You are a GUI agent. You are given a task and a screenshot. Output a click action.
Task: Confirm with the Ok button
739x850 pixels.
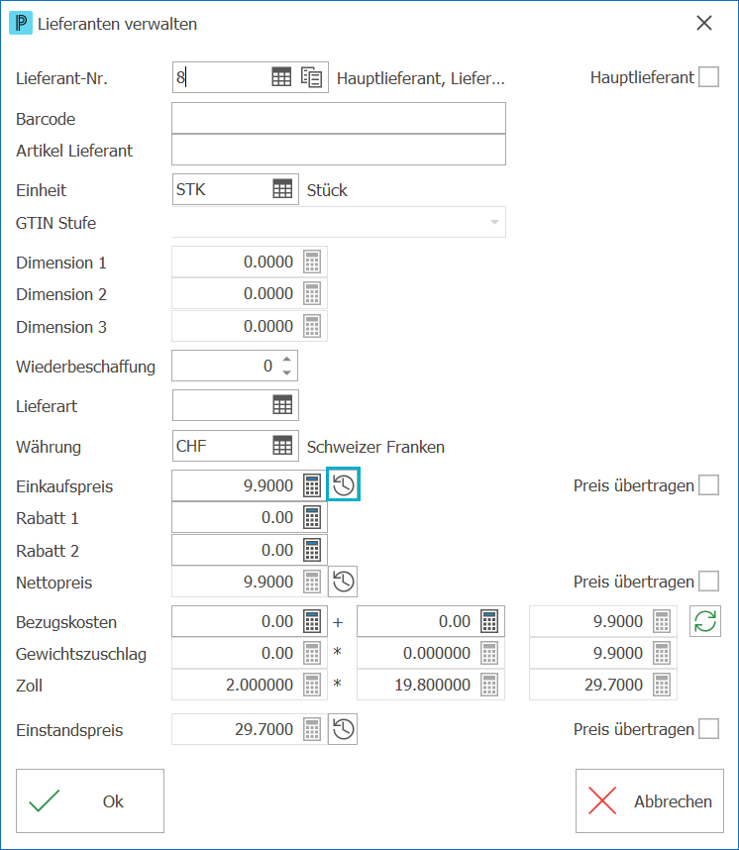click(x=90, y=800)
